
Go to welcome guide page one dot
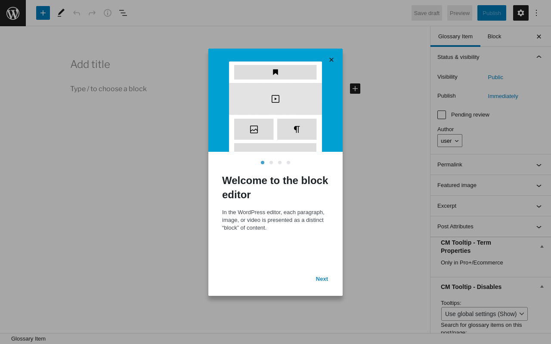click(263, 163)
